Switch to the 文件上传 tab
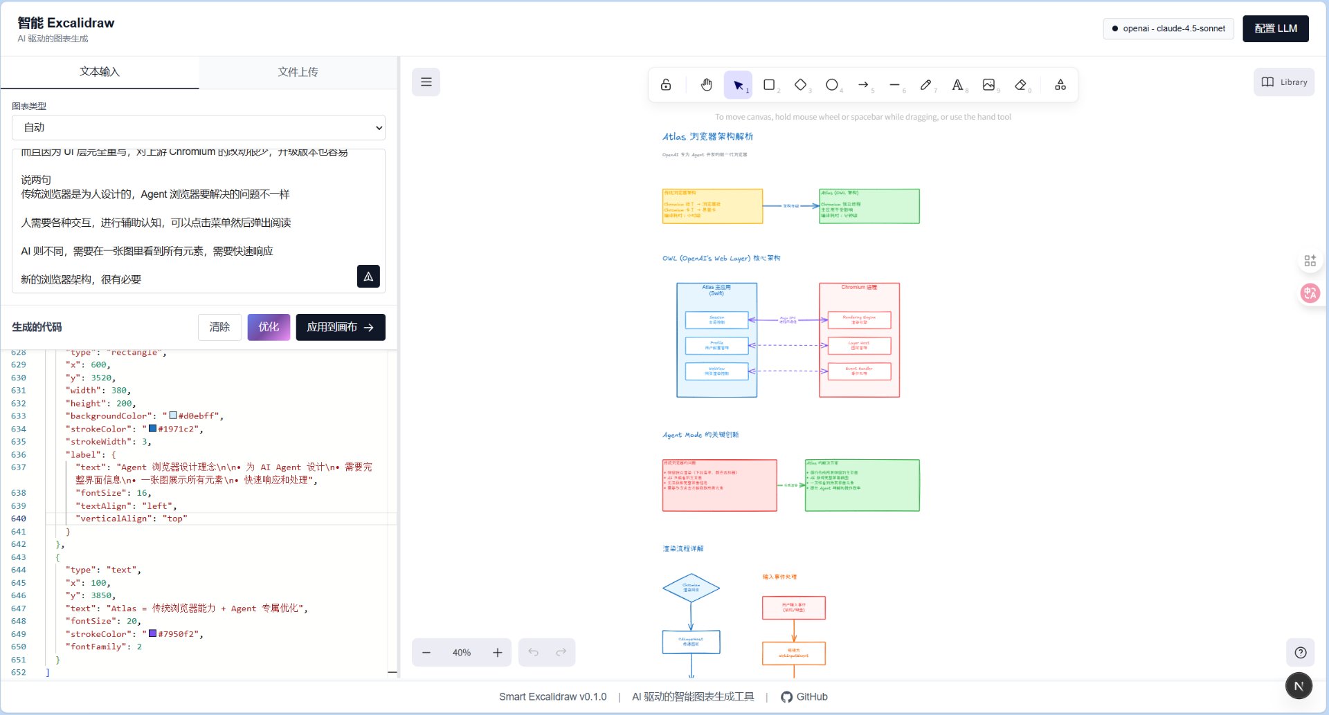Screen dimensions: 1329x715 point(298,72)
